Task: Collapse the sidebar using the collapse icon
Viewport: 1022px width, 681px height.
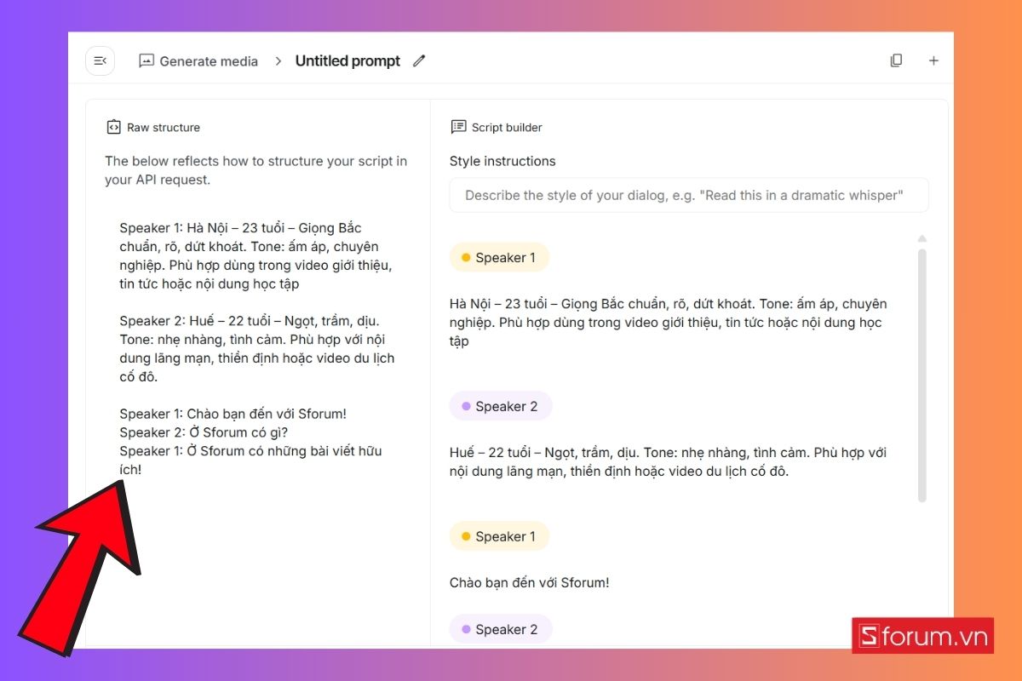Action: tap(100, 60)
